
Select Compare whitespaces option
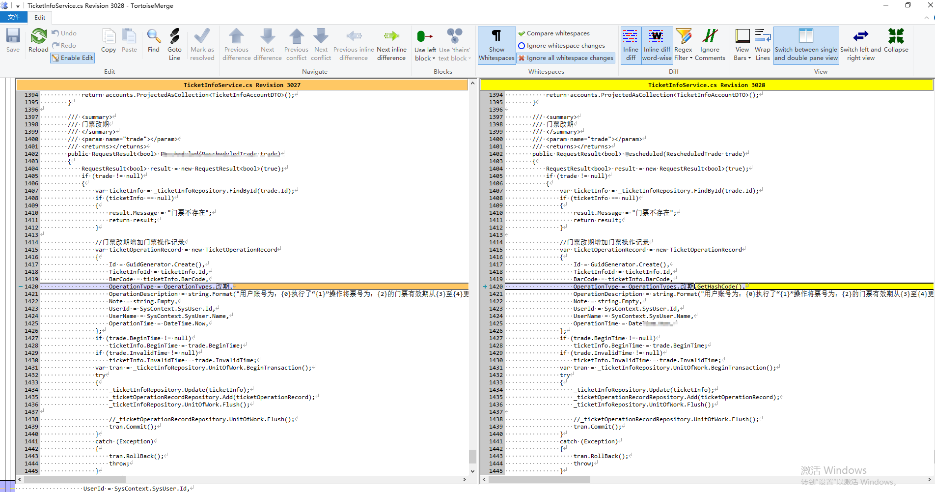[x=554, y=33]
